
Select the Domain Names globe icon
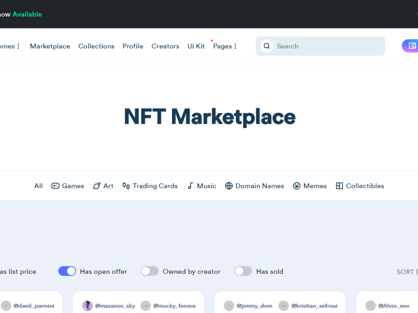[229, 186]
